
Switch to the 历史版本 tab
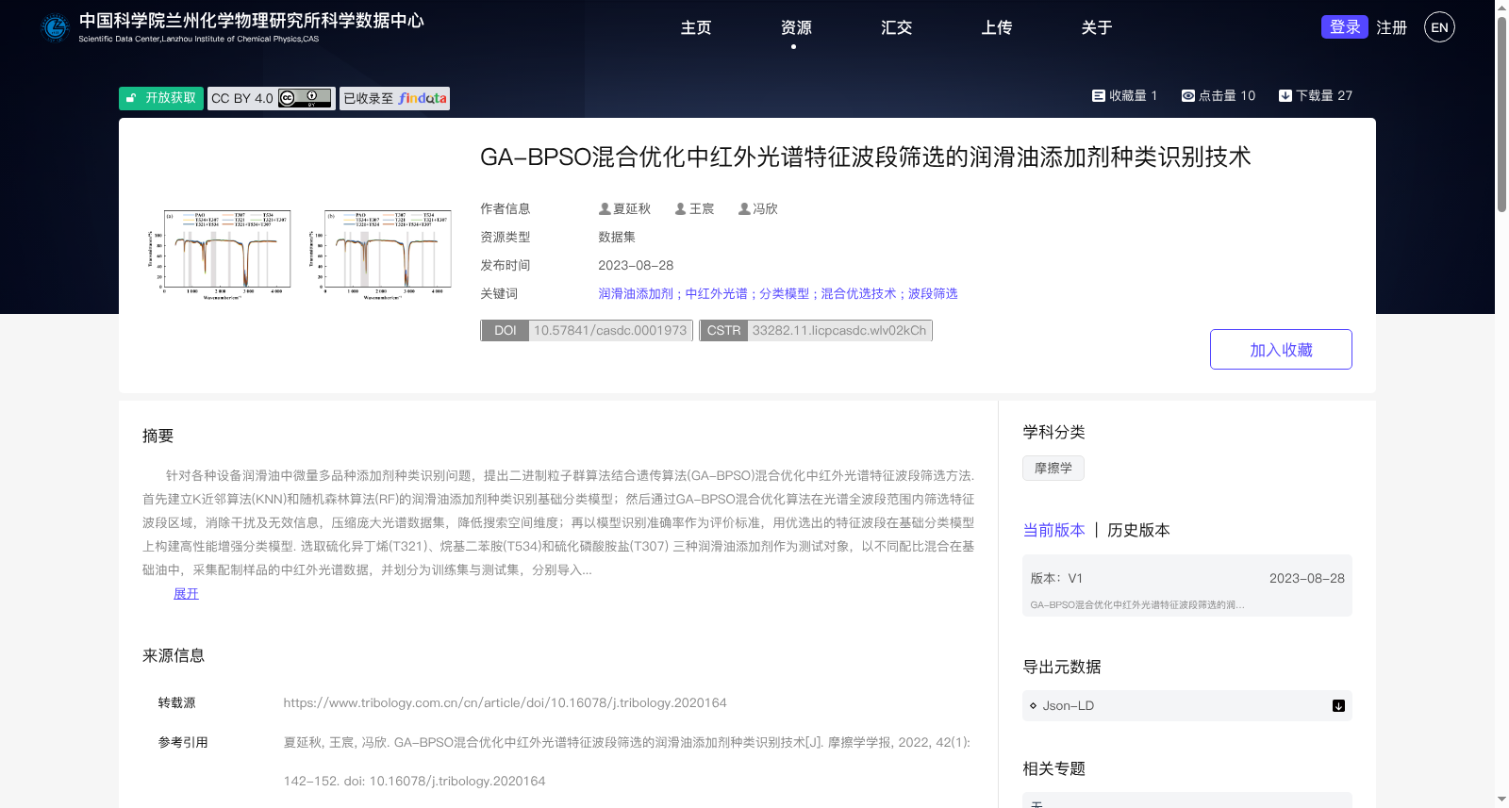(x=1138, y=530)
